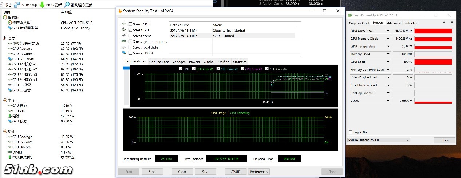Toggle the CPU Core #4 graph checkbox
461x178 pixels.
coord(267,69)
